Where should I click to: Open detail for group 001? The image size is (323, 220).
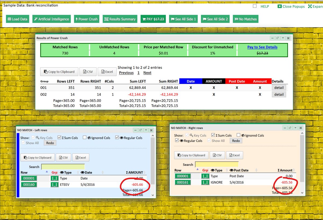(x=279, y=88)
